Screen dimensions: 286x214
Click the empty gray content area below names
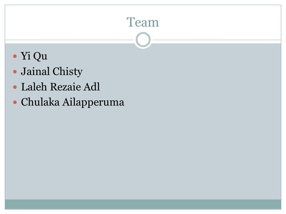(143, 153)
